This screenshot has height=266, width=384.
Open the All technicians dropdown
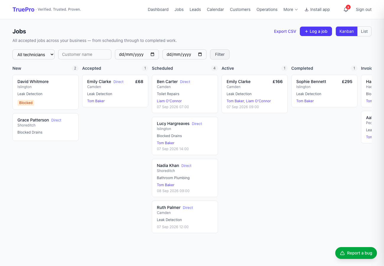[x=34, y=54]
